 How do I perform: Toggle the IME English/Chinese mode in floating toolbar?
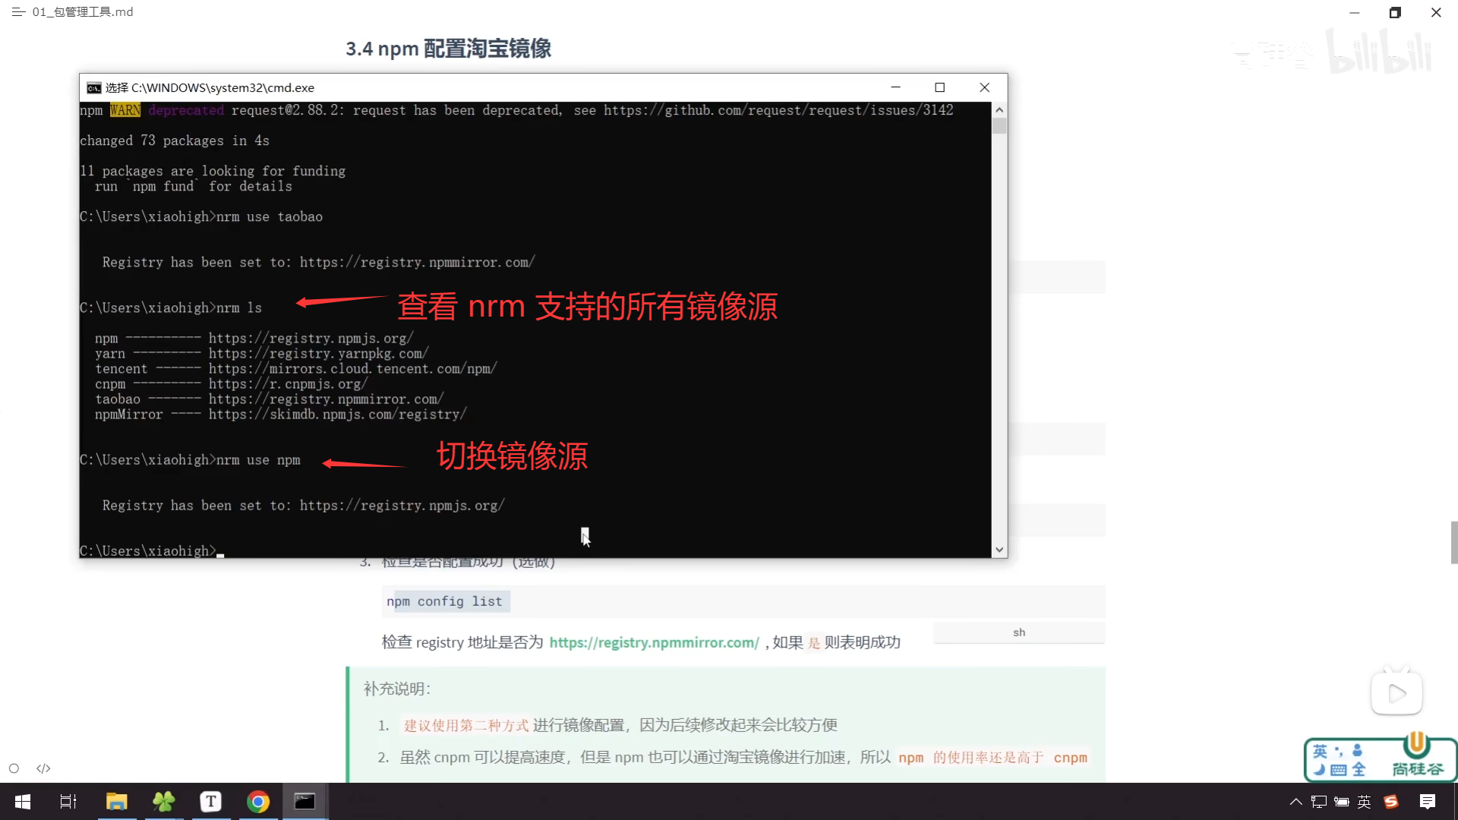1320,751
